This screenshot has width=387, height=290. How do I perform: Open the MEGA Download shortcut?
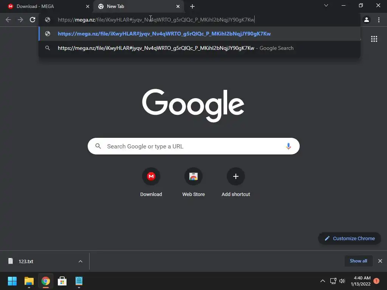point(151,182)
